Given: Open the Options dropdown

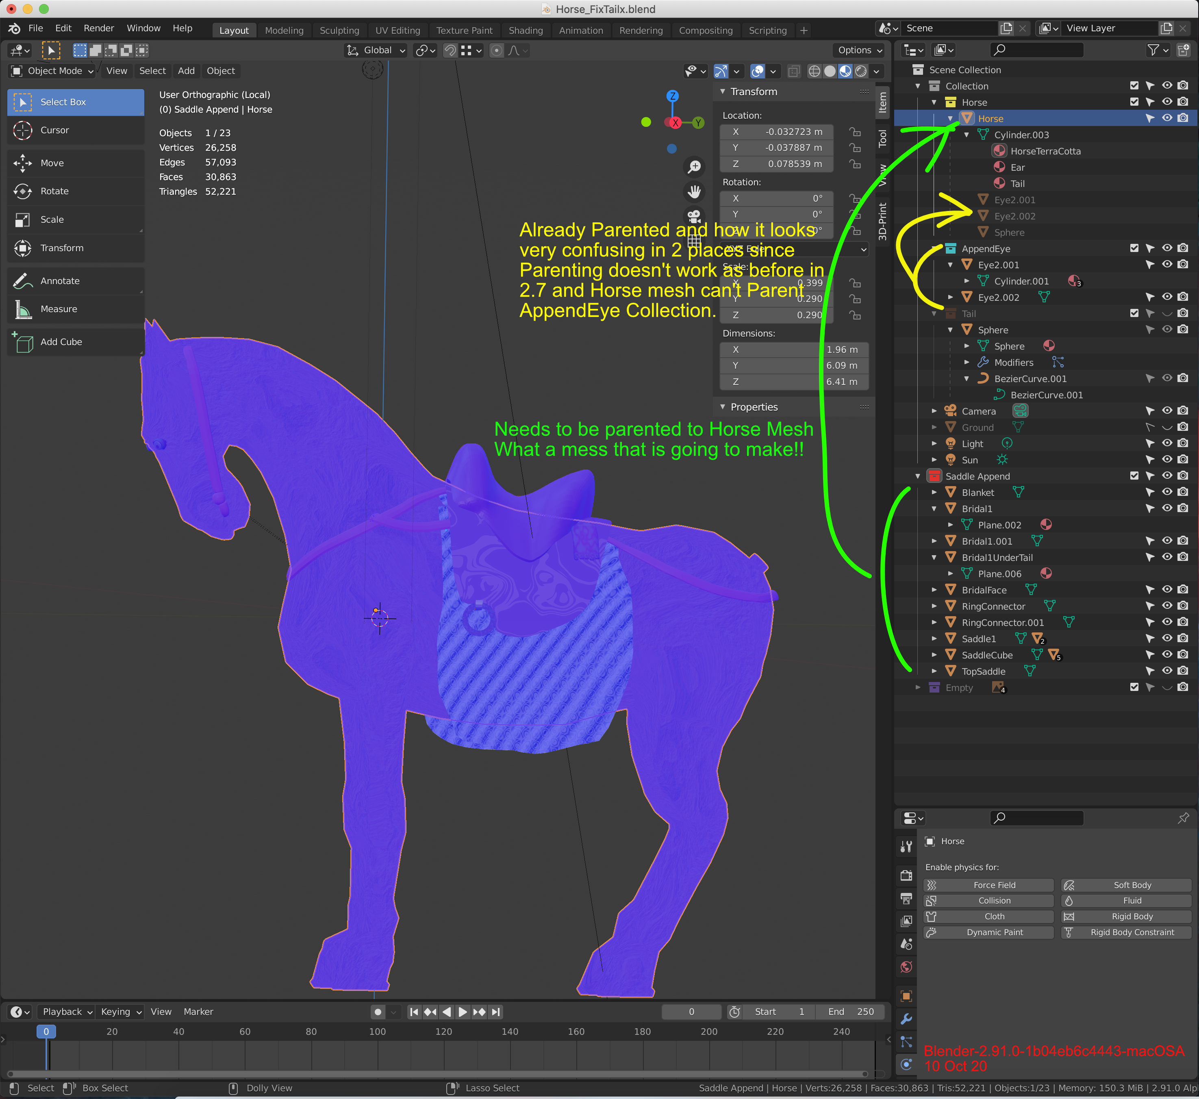Looking at the screenshot, I should point(859,50).
